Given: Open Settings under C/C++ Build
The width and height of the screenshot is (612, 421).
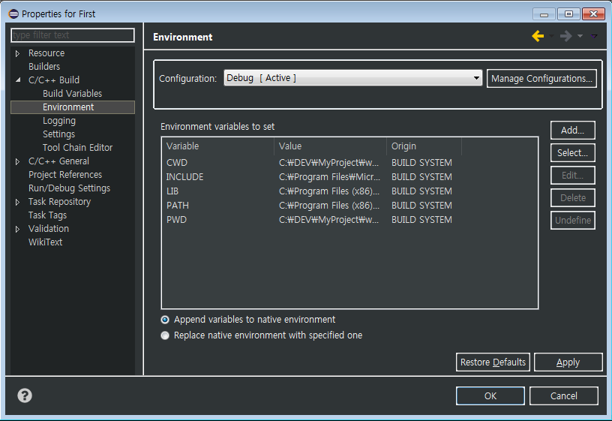Looking at the screenshot, I should coord(58,134).
